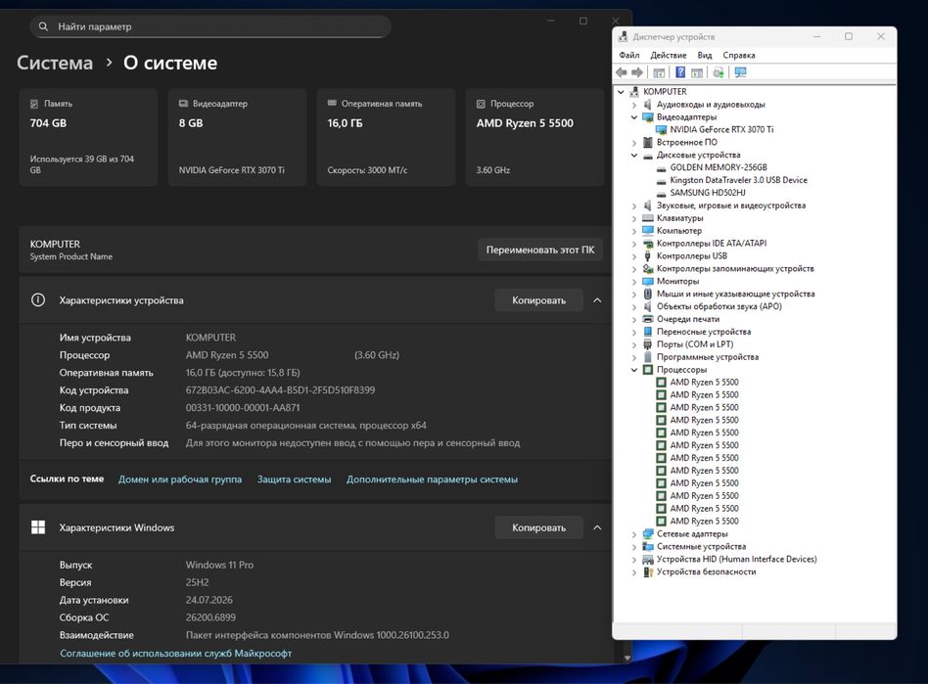The image size is (928, 684).
Task: Click the Forward arrow in Device Manager toolbar
Action: tap(637, 72)
